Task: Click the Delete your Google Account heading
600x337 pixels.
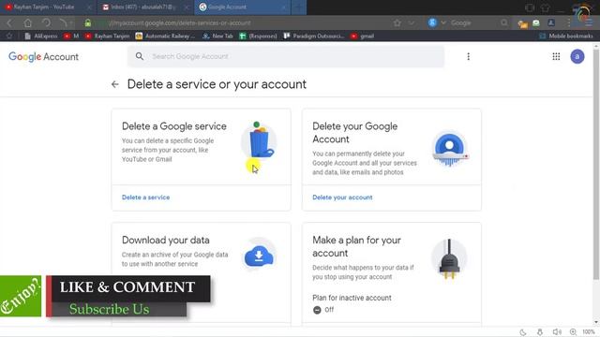Action: [x=354, y=133]
